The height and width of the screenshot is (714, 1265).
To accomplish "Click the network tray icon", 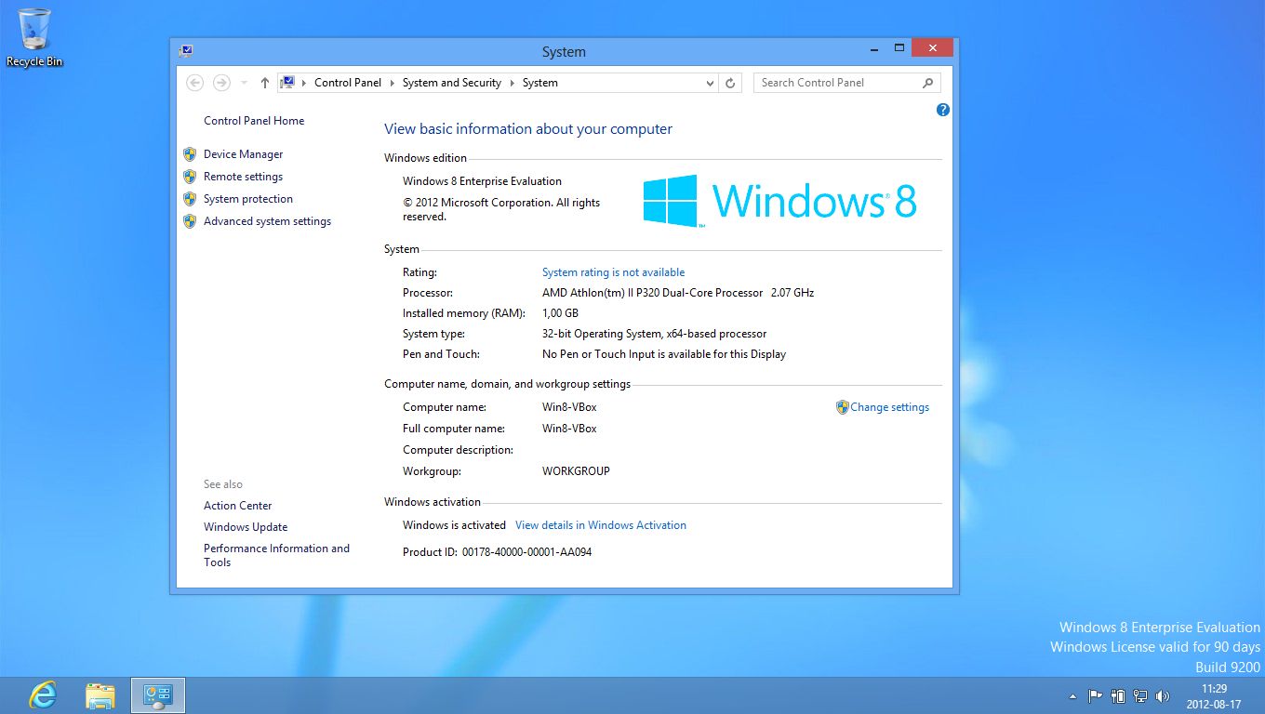I will 1140,695.
